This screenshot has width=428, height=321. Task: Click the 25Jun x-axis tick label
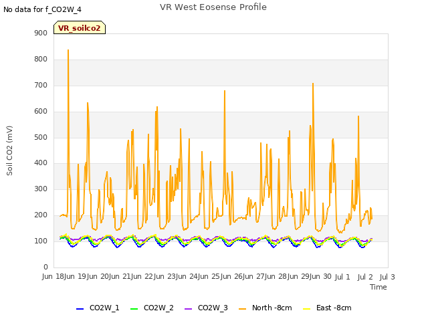[221, 276]
